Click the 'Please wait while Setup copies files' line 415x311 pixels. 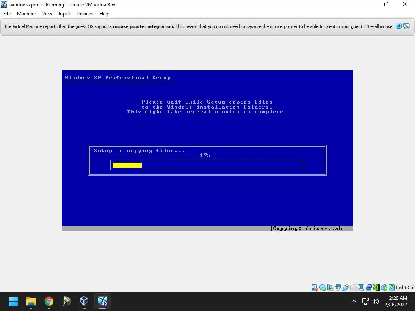point(207,102)
